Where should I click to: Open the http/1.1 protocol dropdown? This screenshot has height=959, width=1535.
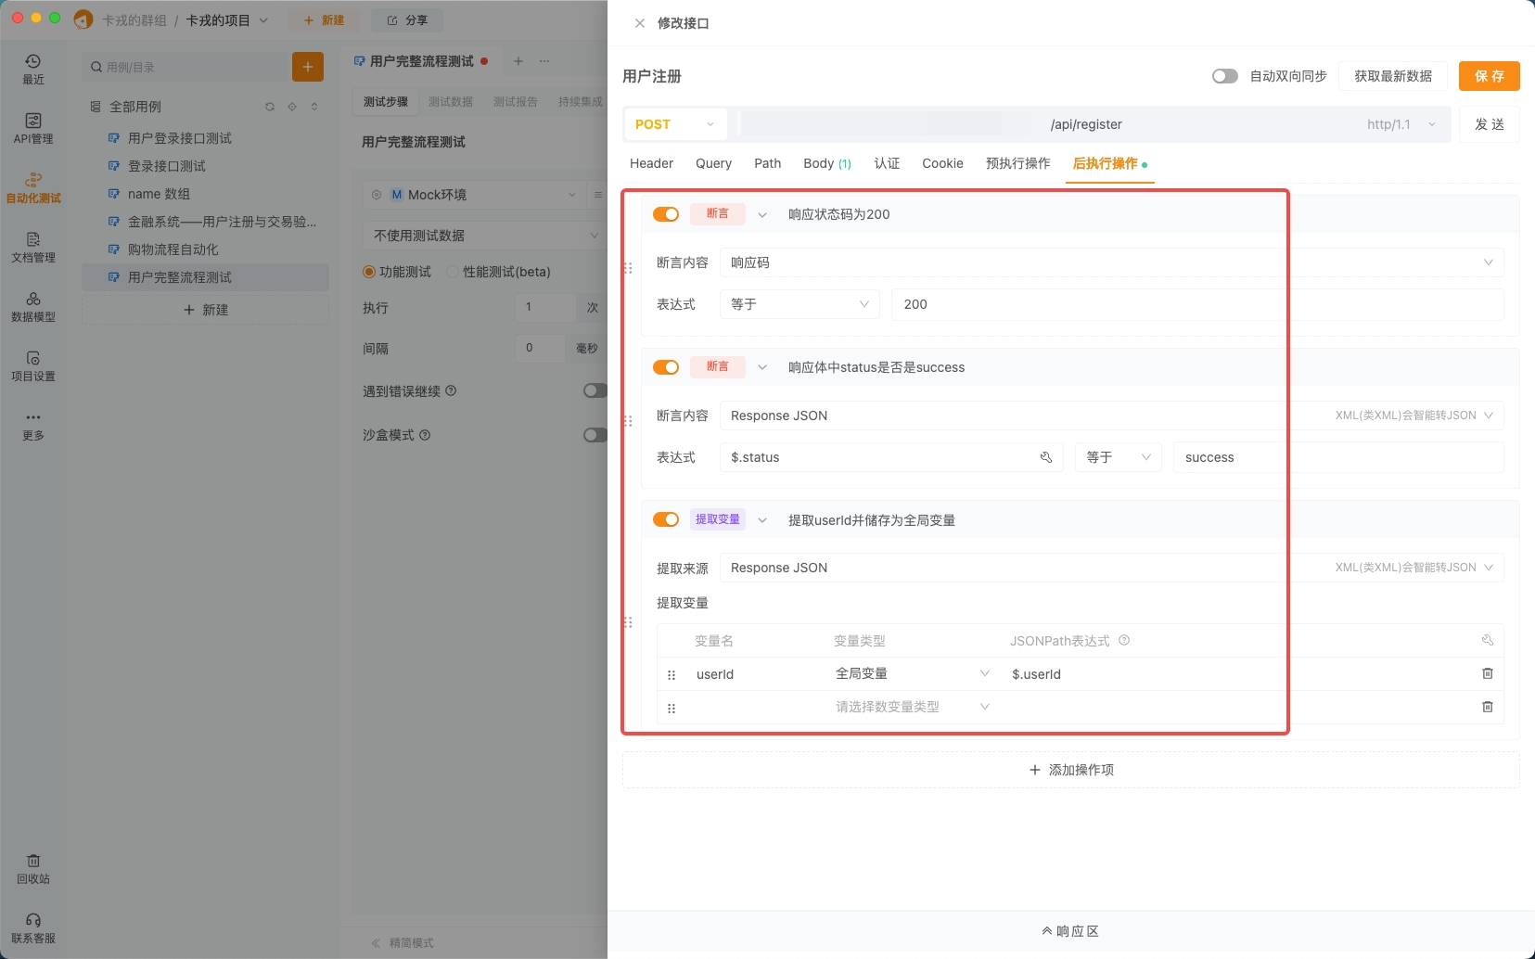1401,124
